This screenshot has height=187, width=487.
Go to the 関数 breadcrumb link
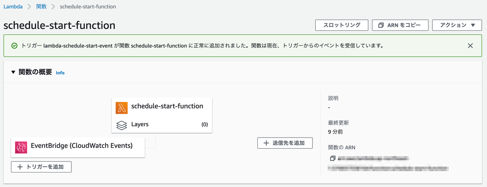(x=41, y=6)
